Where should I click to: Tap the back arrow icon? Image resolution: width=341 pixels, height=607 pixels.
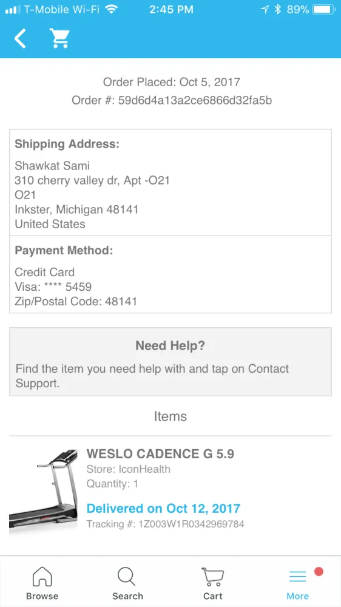coord(20,38)
